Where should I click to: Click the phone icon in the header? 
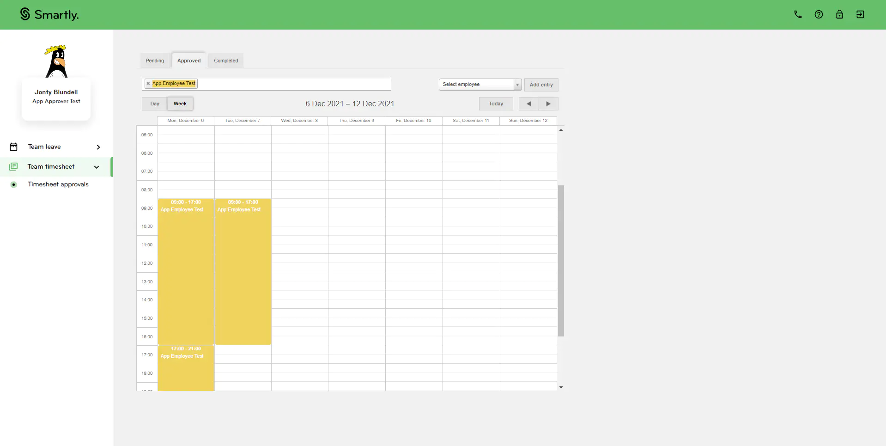[797, 14]
